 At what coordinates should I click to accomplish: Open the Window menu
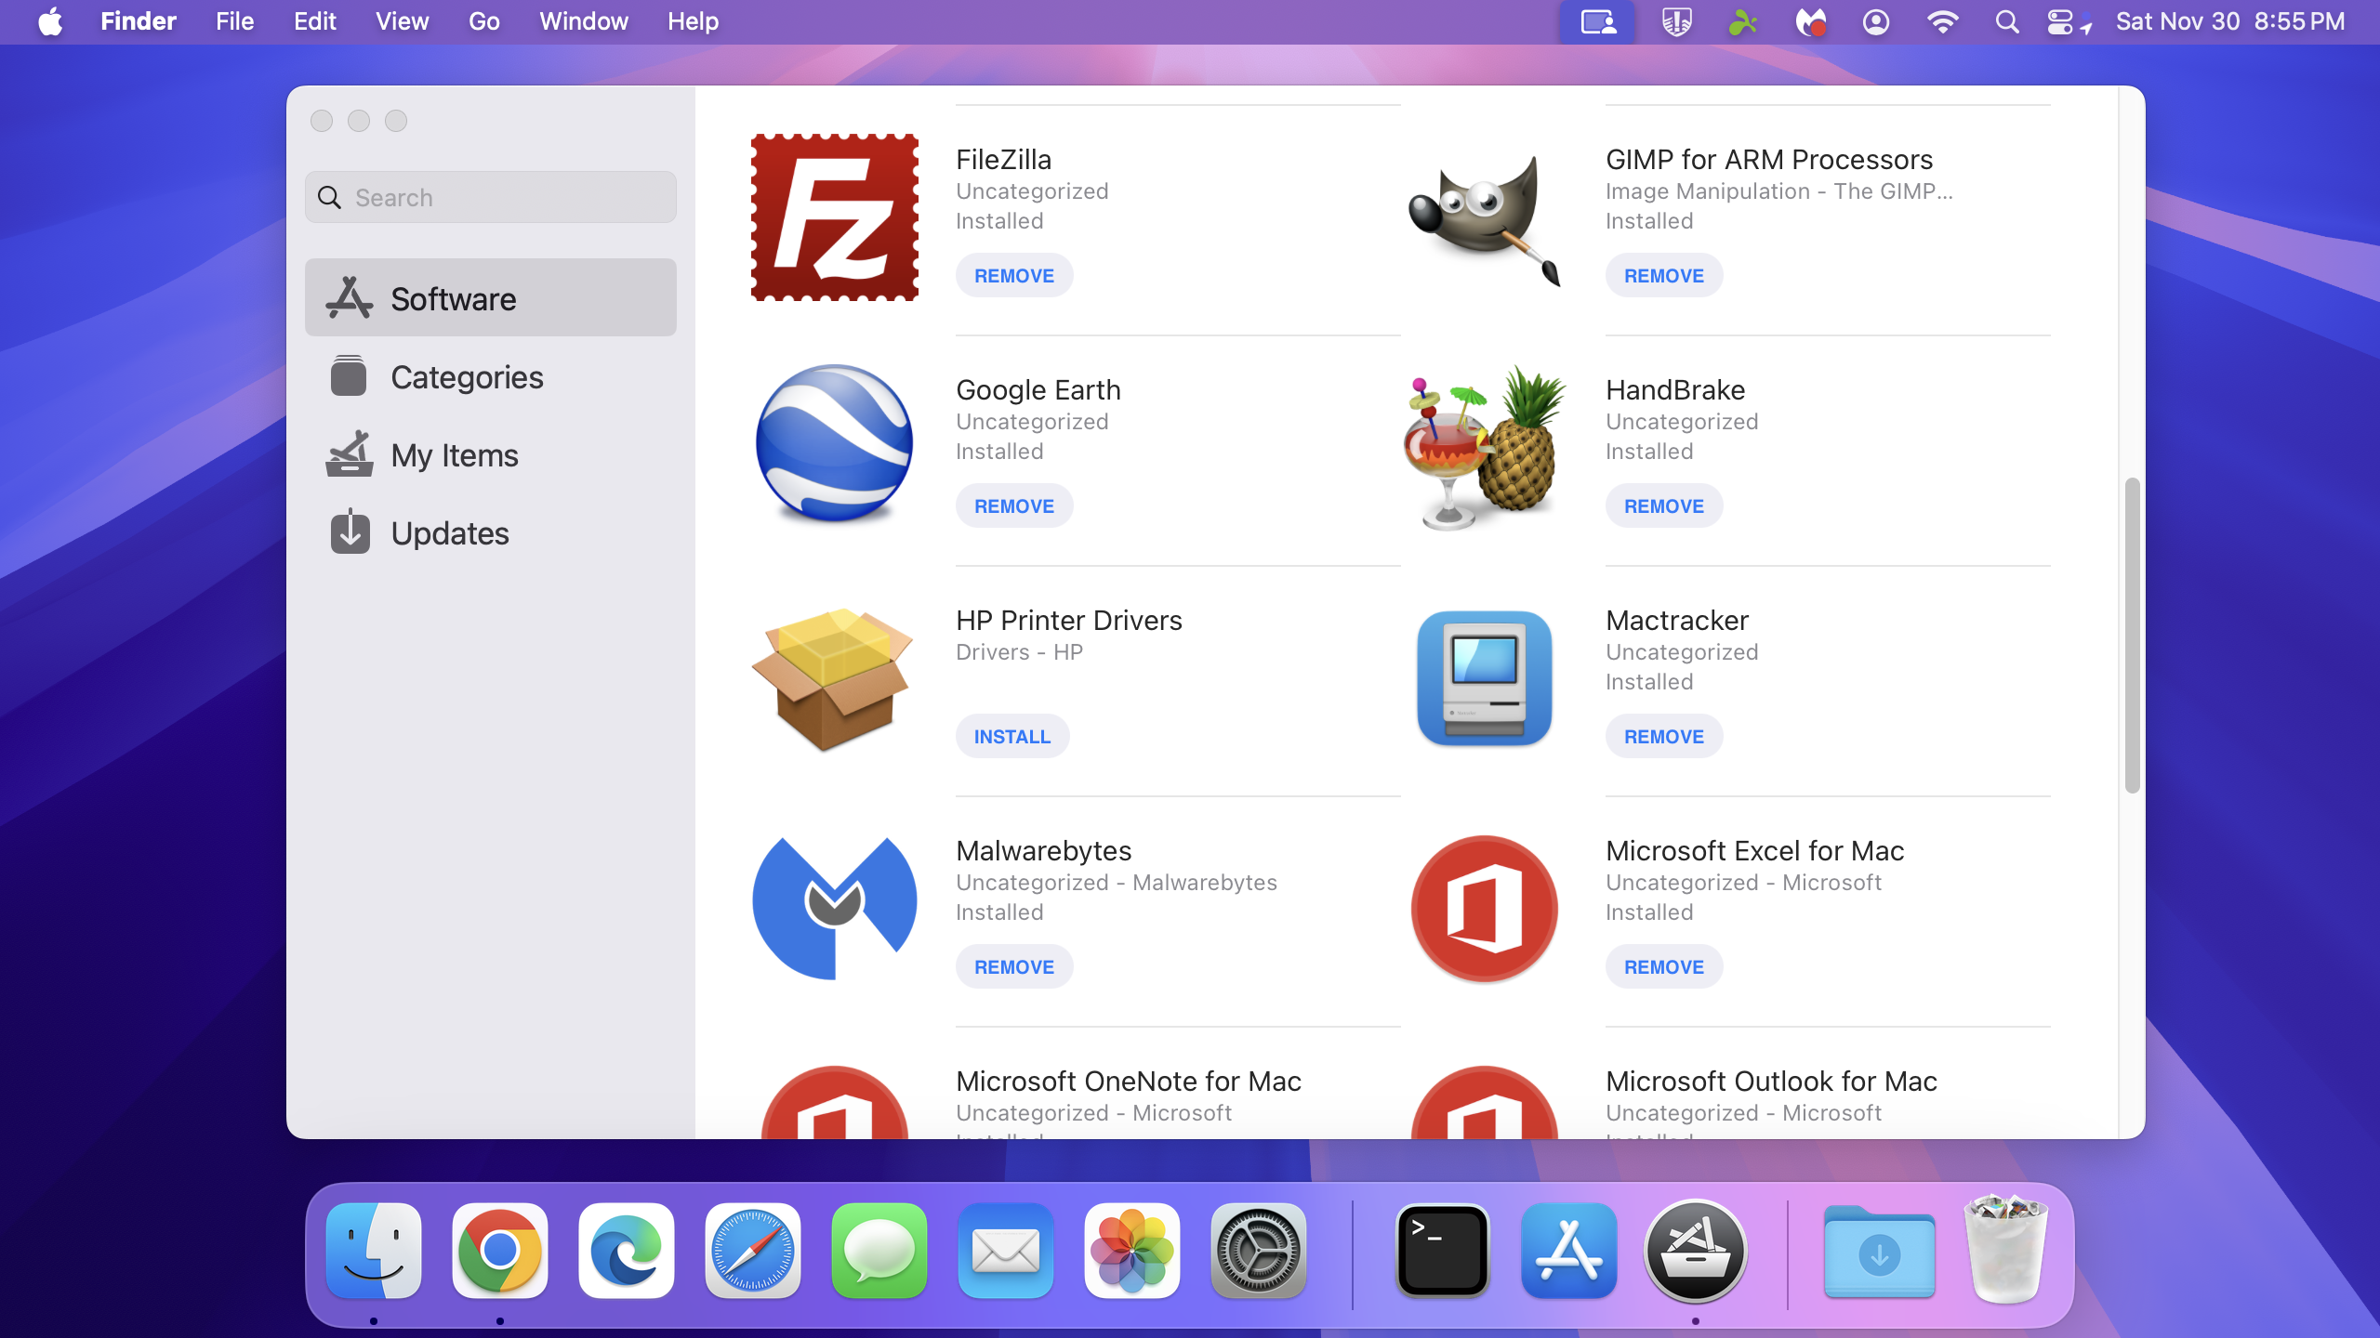[x=584, y=21]
